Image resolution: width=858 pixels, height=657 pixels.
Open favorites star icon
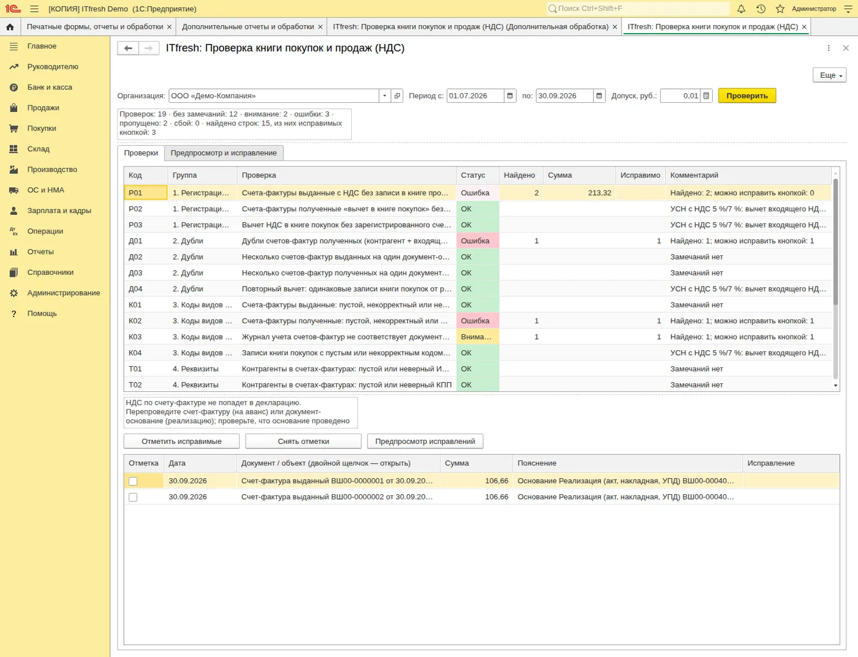780,9
